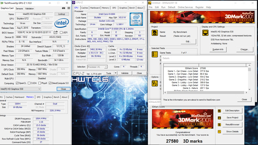The height and width of the screenshot is (145, 258).
Task: Click the Change... display settings button
Action: coord(245,49)
